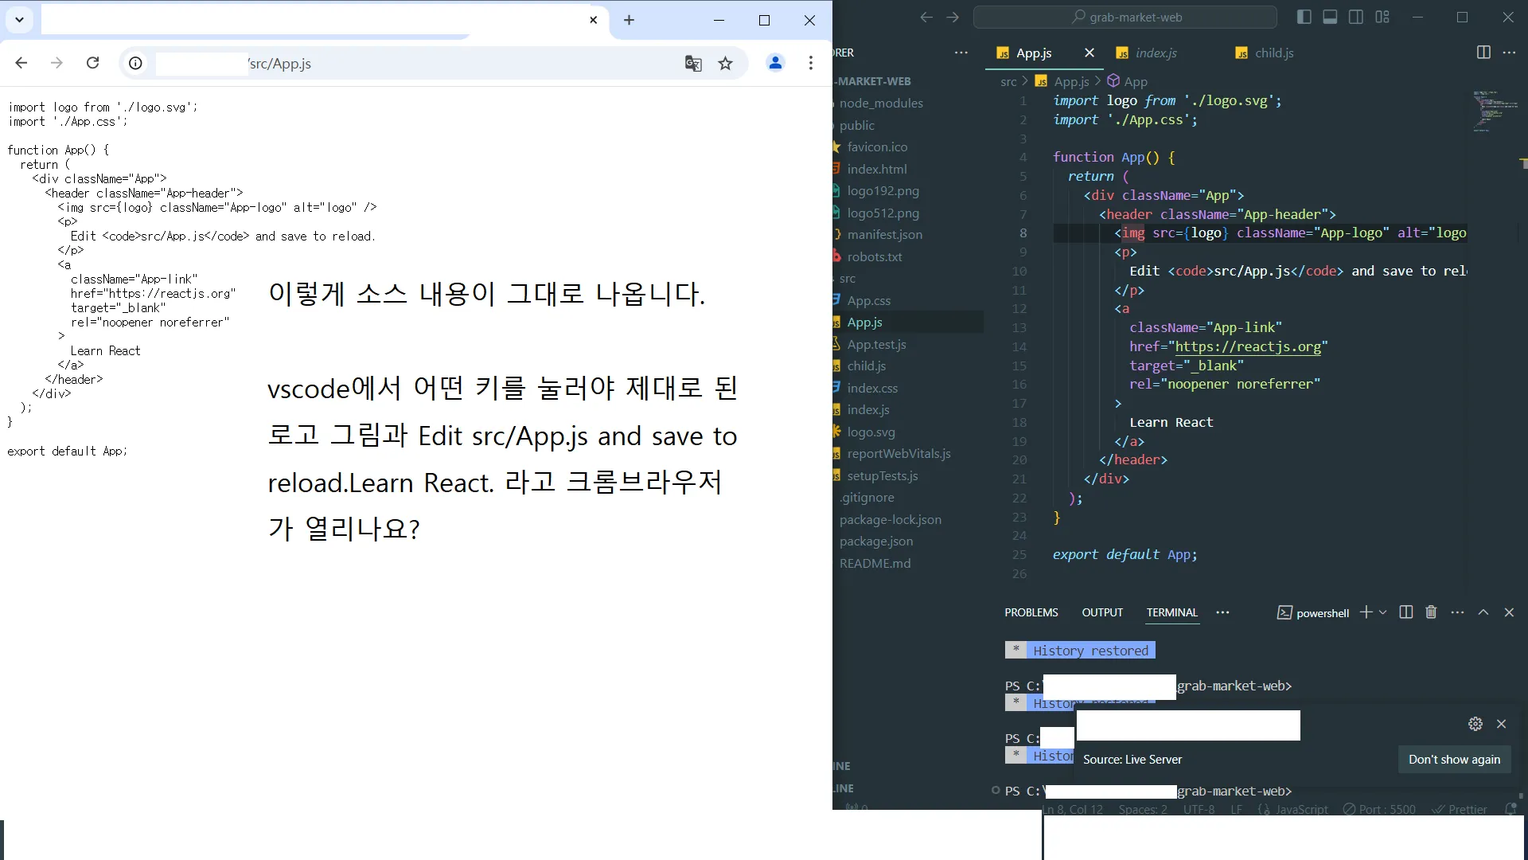Go back in VS Code navigation history
Screen dimensions: 1528x860
tap(926, 17)
